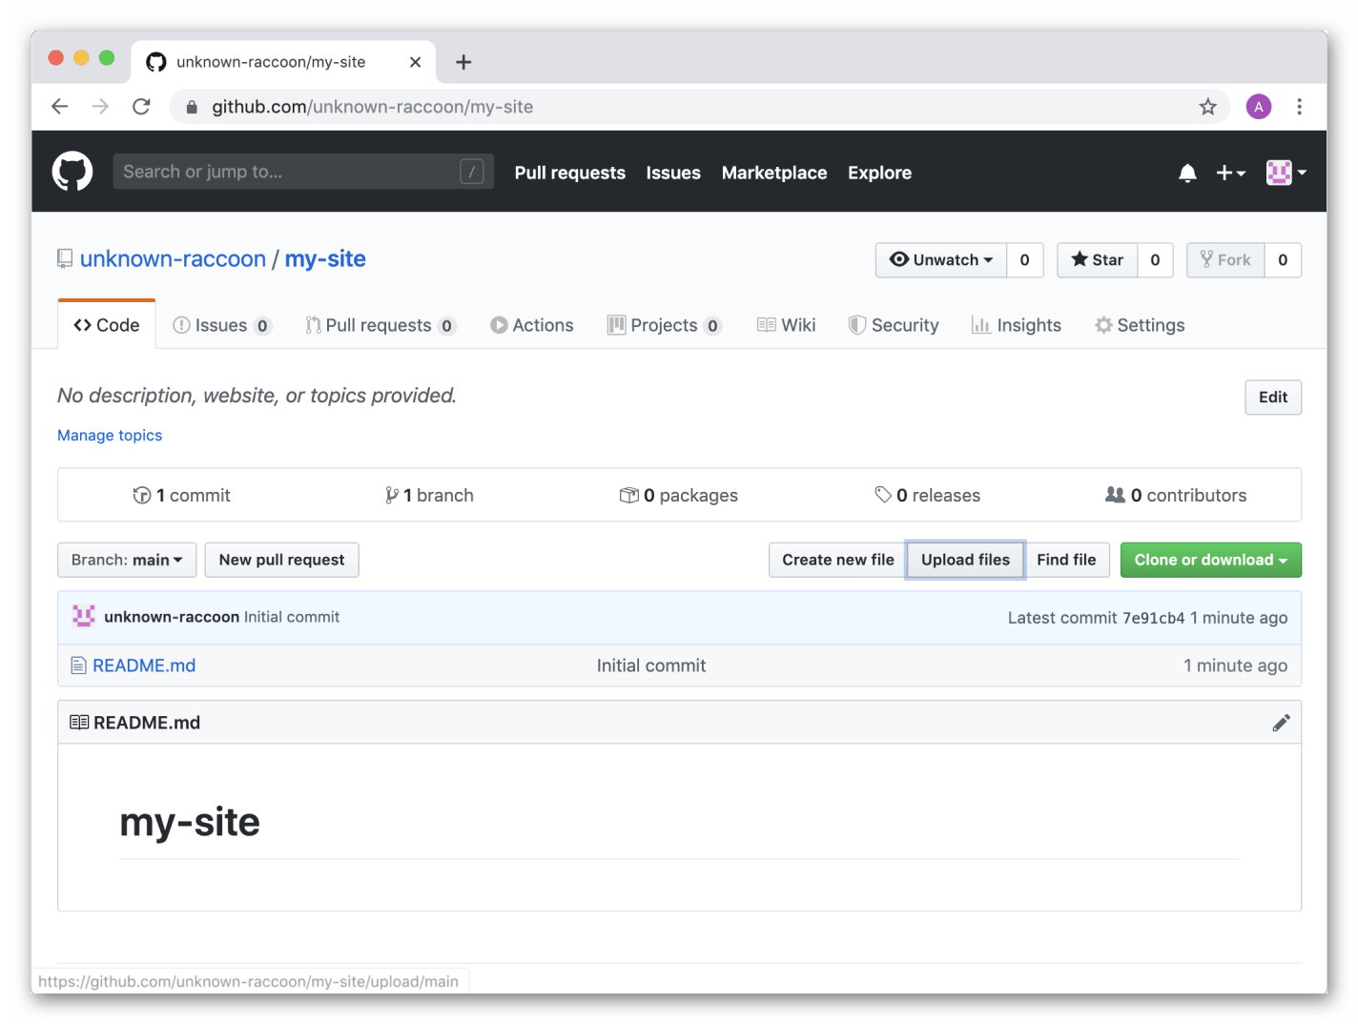The height and width of the screenshot is (1024, 1358).
Task: Click the site lock icon
Action: click(192, 107)
